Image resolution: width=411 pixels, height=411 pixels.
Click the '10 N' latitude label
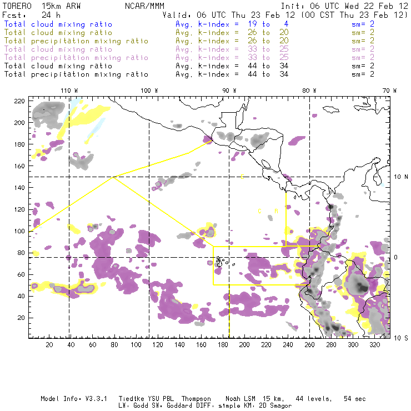401,177
